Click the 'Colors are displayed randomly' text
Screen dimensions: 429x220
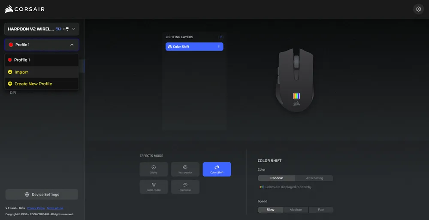[288, 187]
